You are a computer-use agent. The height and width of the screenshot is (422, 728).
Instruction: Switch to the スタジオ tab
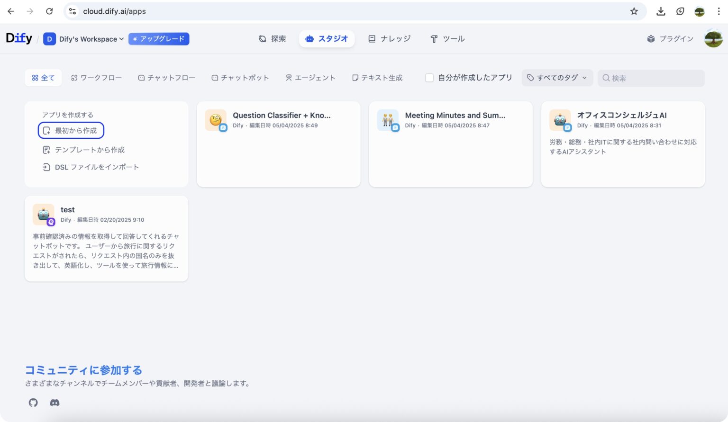327,39
